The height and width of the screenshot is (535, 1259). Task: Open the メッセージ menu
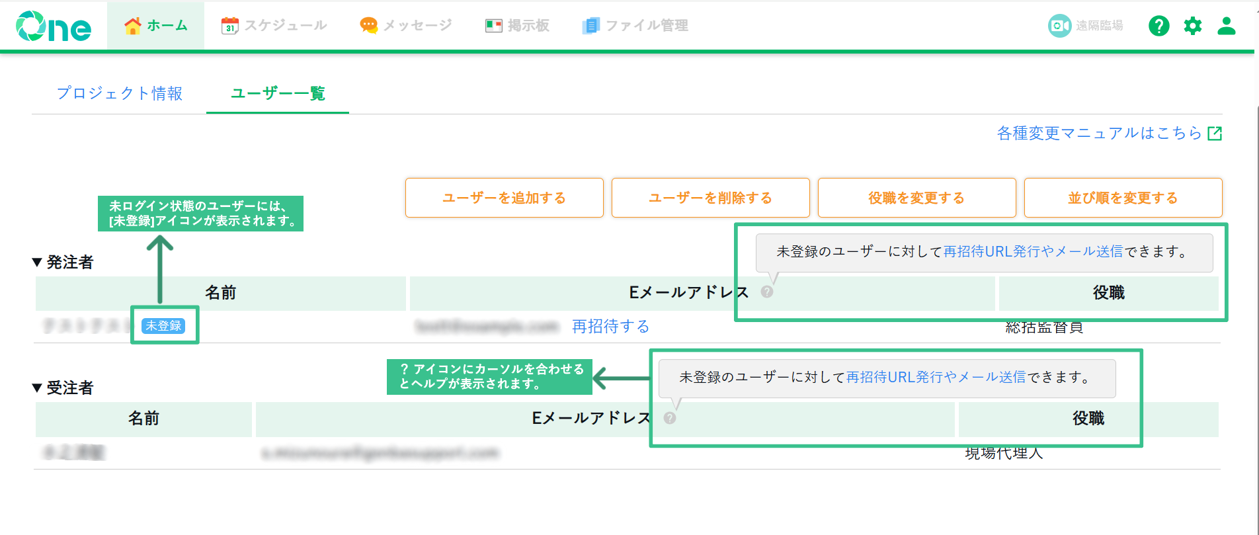tap(405, 25)
